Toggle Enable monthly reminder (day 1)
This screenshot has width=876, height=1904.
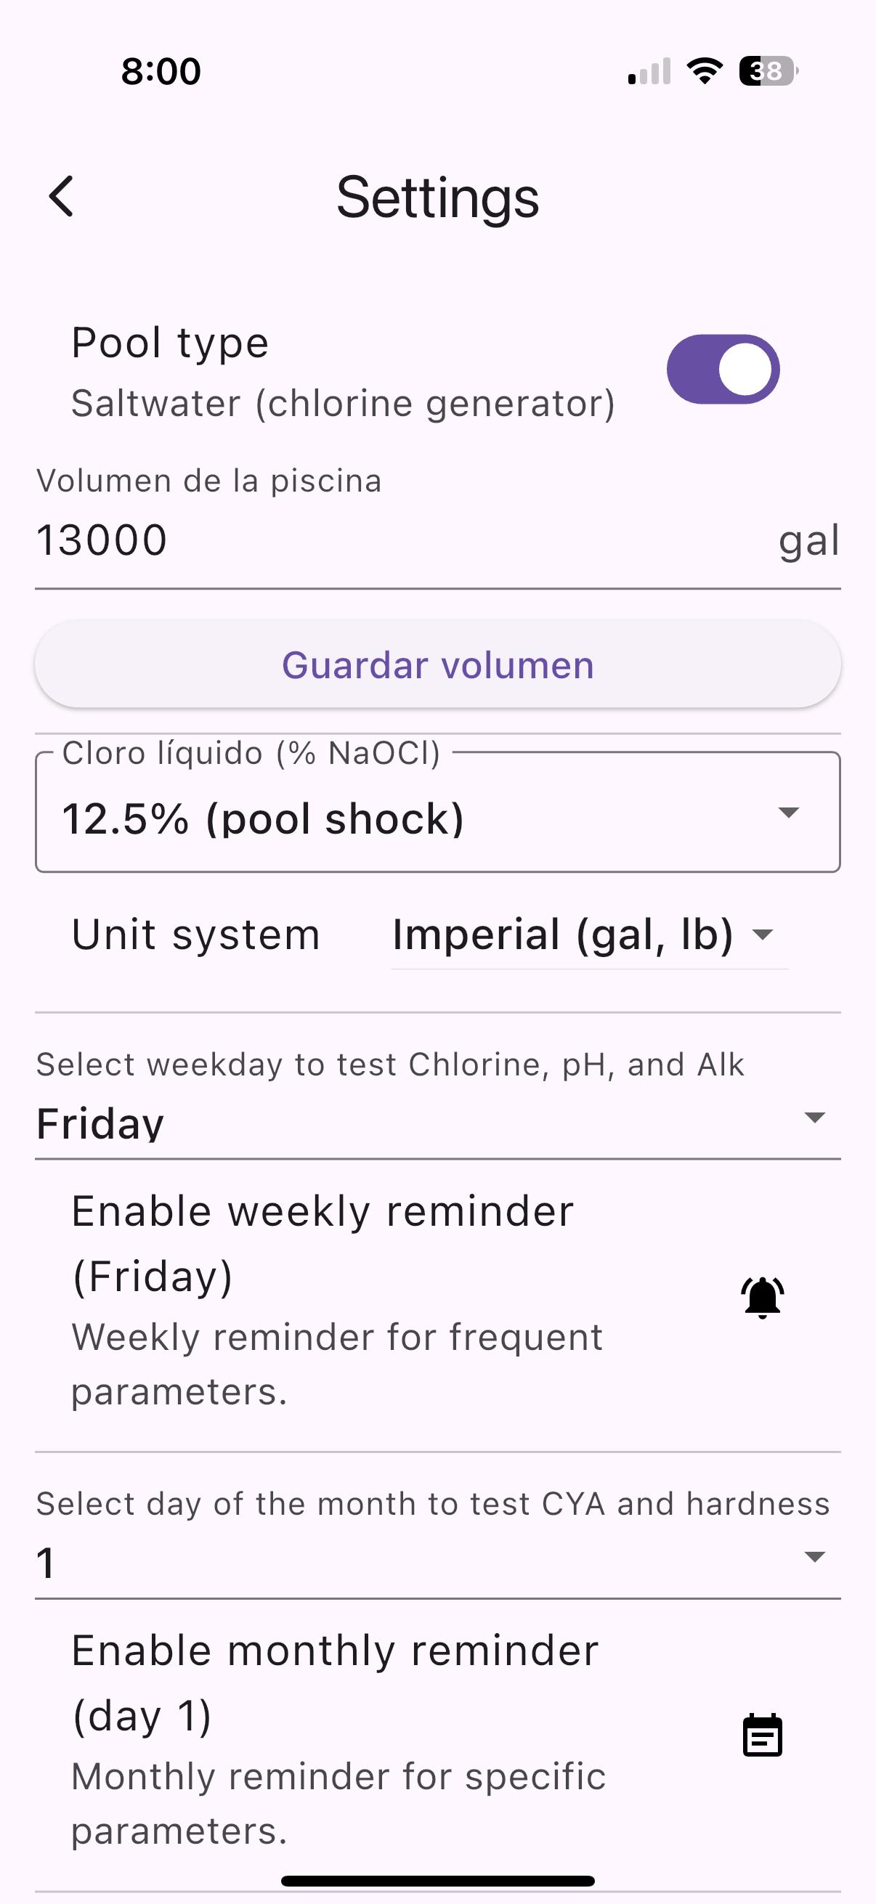click(437, 1740)
